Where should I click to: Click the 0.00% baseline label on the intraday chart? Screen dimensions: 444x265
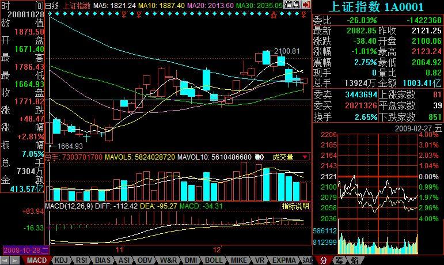click(428, 177)
